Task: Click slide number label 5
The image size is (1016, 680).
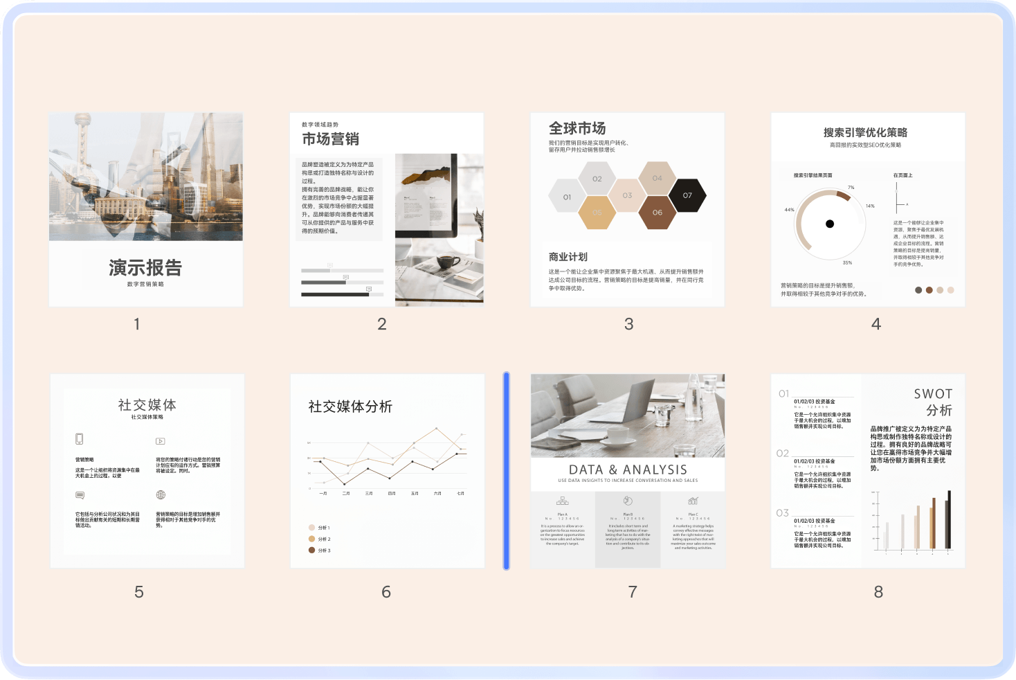Action: pos(139,592)
